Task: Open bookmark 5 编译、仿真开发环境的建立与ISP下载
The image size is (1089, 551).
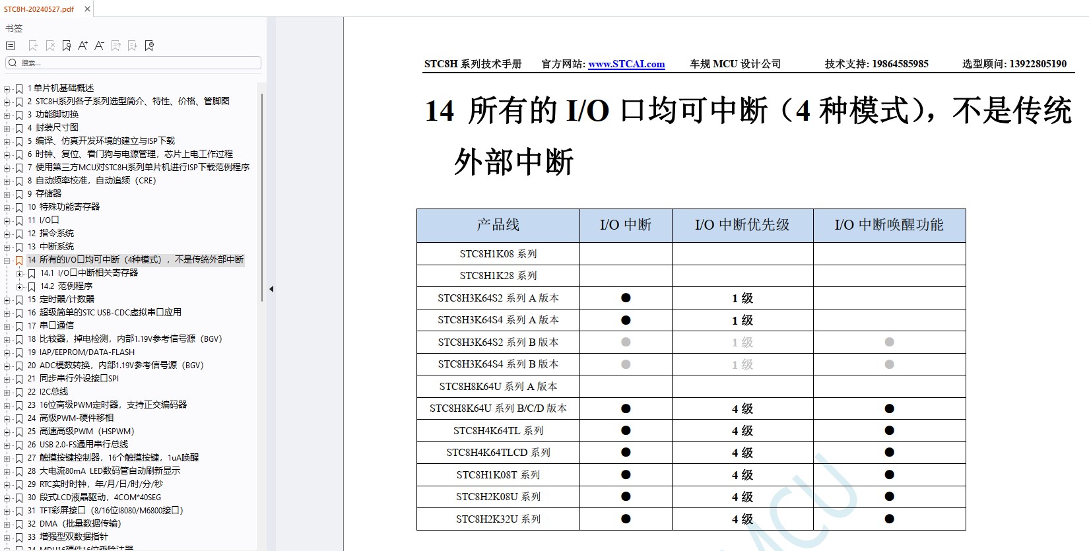Action: (x=101, y=141)
